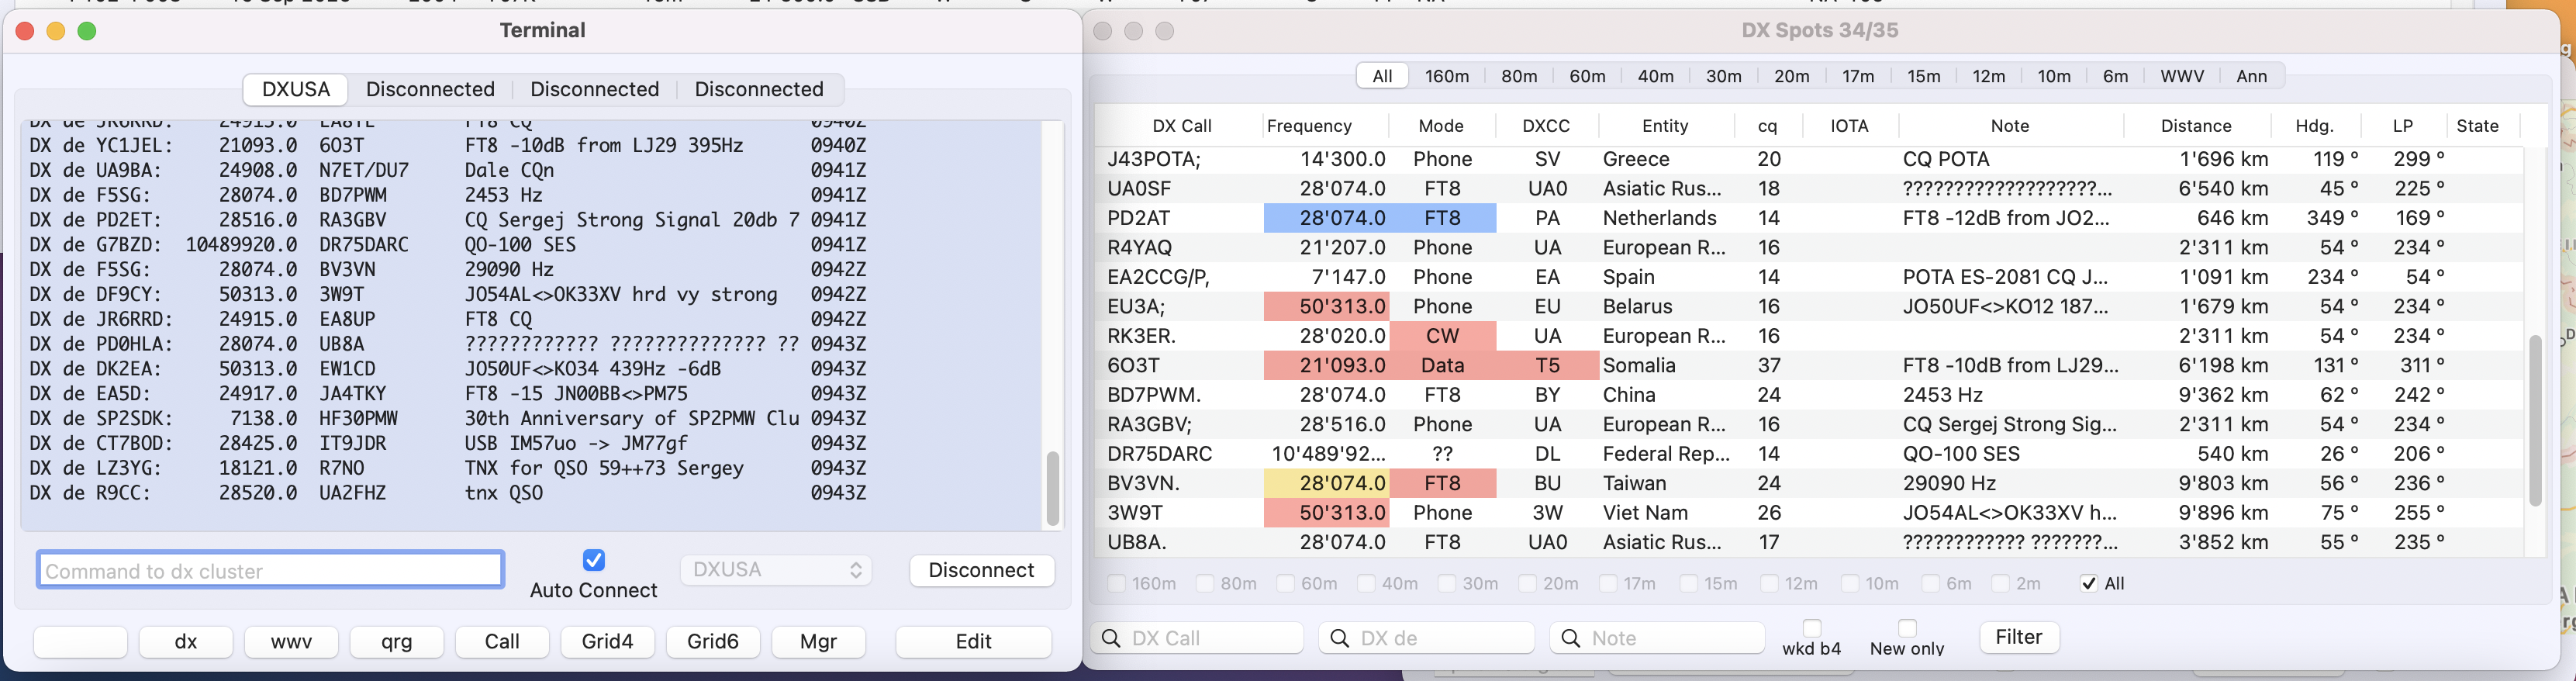This screenshot has width=2576, height=681.
Task: Uncheck the All bands filter checkbox
Action: (x=2089, y=583)
